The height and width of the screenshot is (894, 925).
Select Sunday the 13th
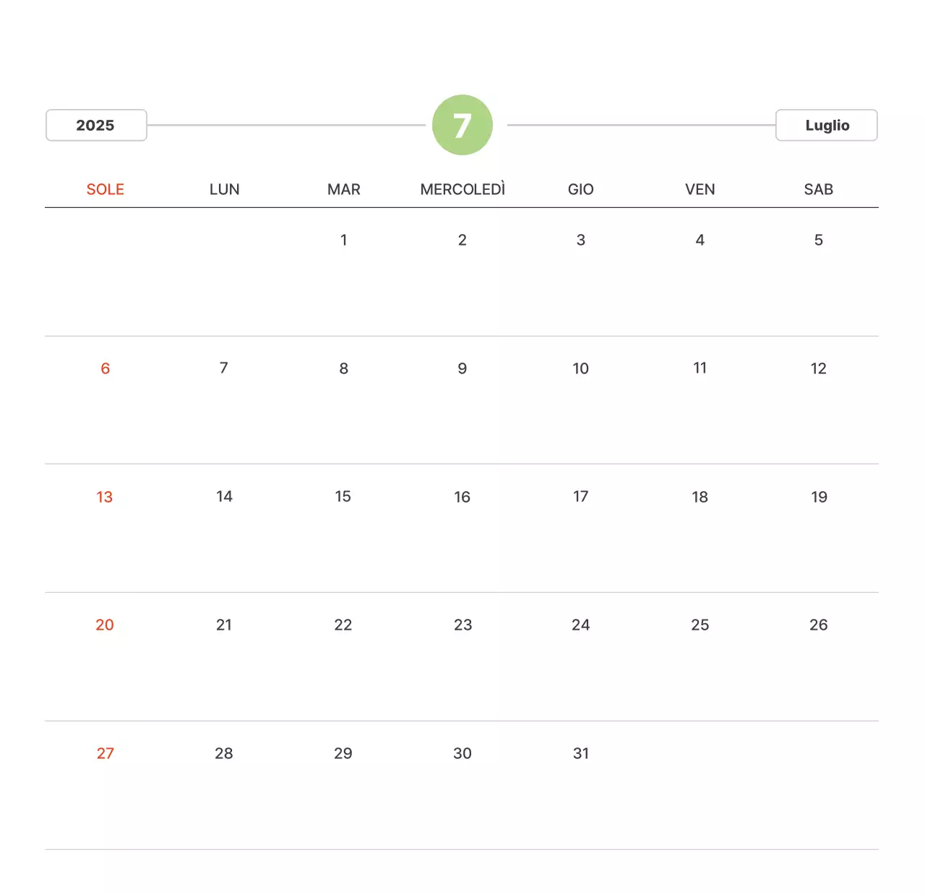(105, 497)
